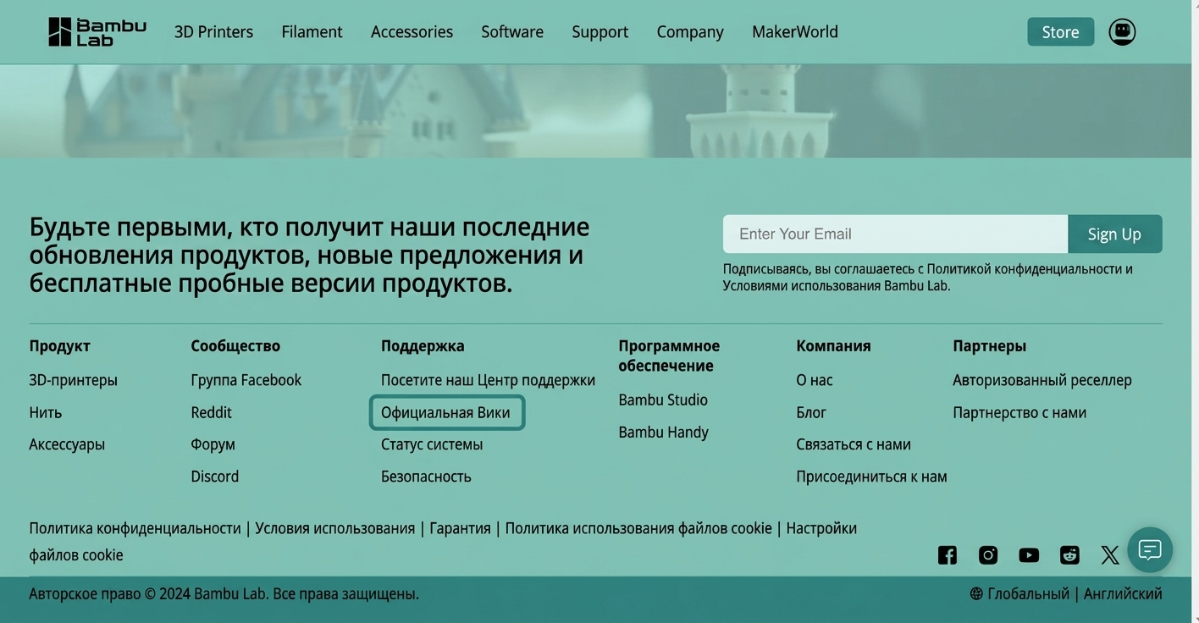Open the Discord link

(214, 477)
